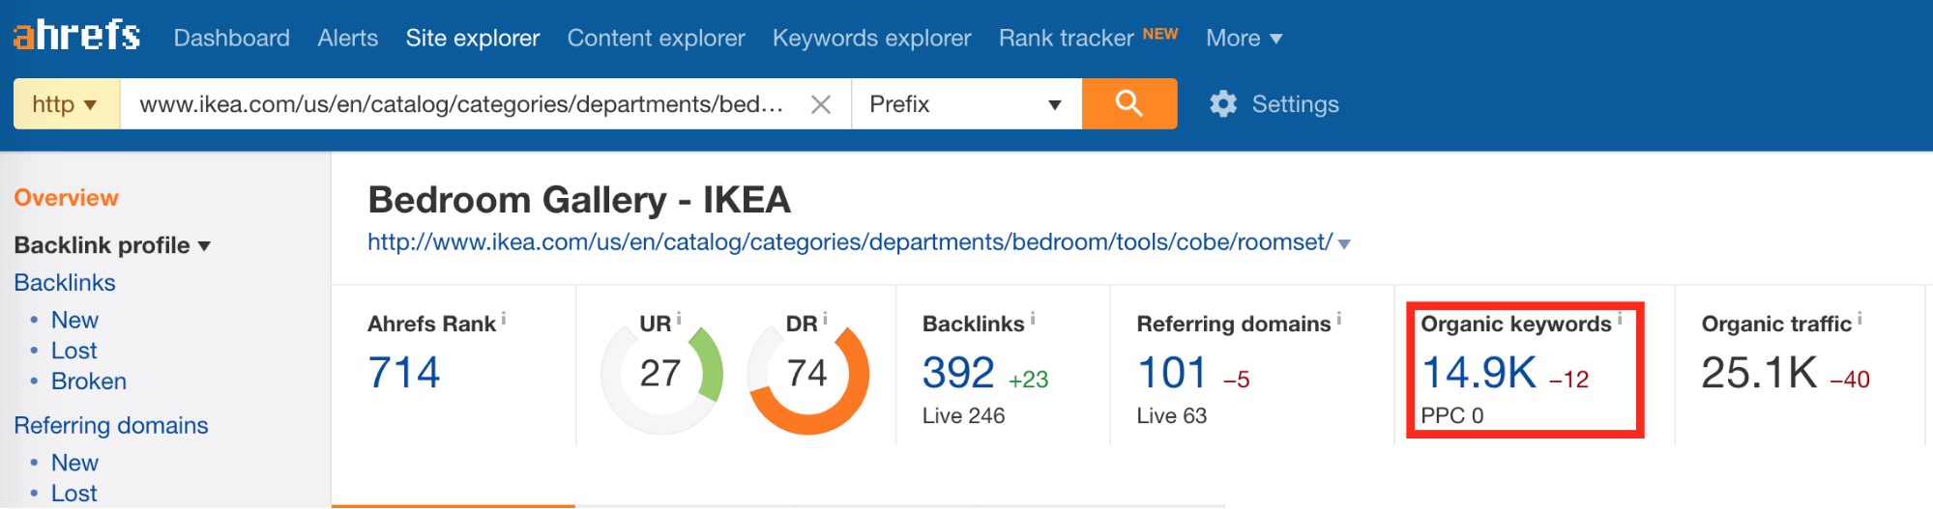
Task: Open the Organic keywords count 14.9K
Action: (x=1479, y=373)
